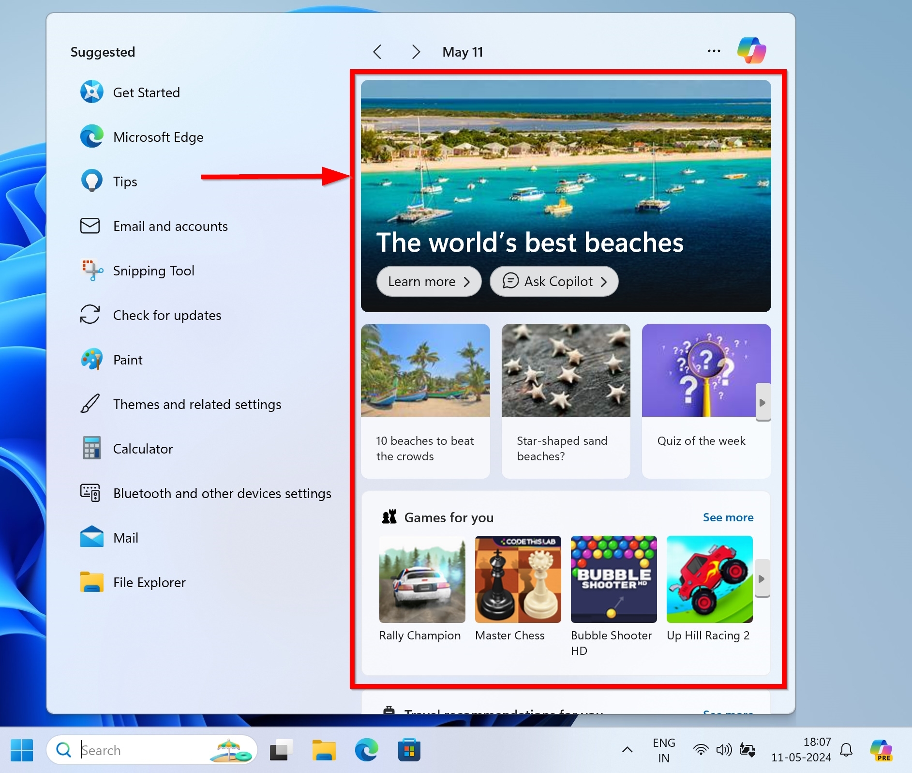The height and width of the screenshot is (773, 912).
Task: Open the Bubble Shooter HD game
Action: click(613, 596)
